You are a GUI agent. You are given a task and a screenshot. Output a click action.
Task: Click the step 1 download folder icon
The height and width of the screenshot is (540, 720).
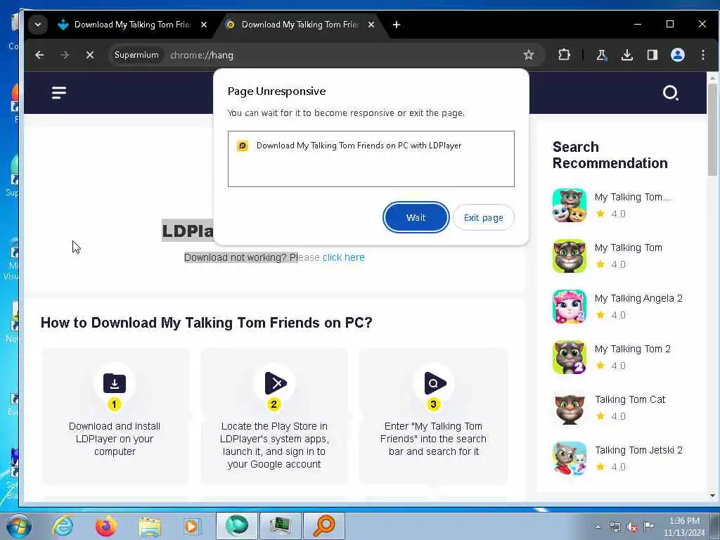pyautogui.click(x=115, y=383)
